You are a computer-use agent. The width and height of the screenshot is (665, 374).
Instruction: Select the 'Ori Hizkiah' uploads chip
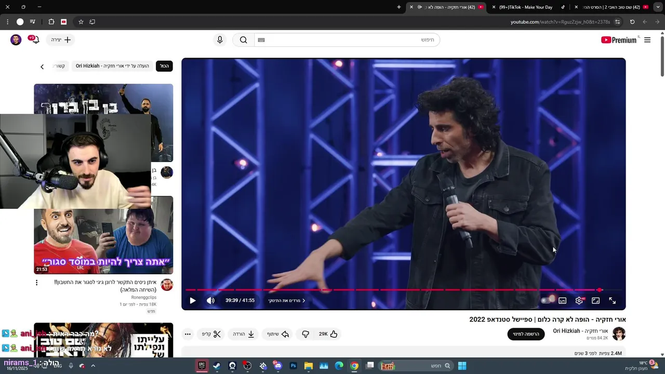click(x=112, y=66)
